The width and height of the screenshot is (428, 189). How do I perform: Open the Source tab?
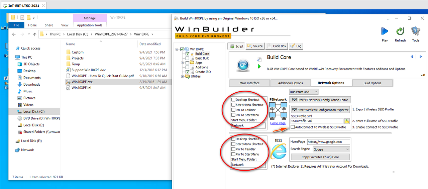pyautogui.click(x=255, y=46)
